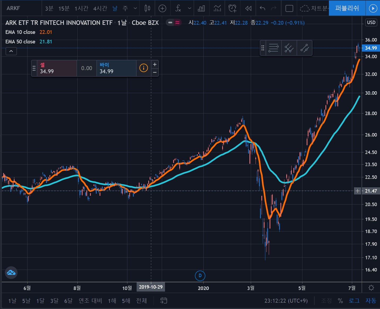The height and width of the screenshot is (309, 380).
Task: Grab the drawing toolbar drag handle
Action: tap(263, 48)
